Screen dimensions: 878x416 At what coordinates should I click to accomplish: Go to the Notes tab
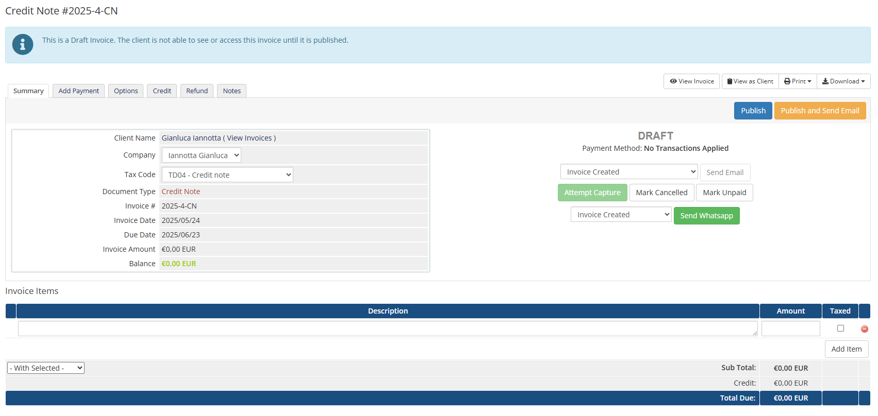(231, 91)
